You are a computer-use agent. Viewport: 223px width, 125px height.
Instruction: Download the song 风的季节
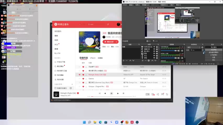pos(86,67)
